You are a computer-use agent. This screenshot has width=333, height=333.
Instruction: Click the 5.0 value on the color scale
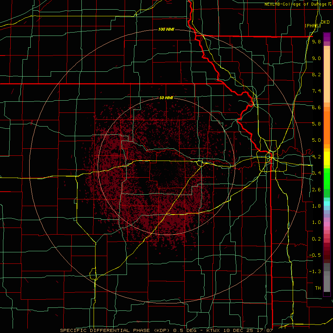[x=316, y=140]
